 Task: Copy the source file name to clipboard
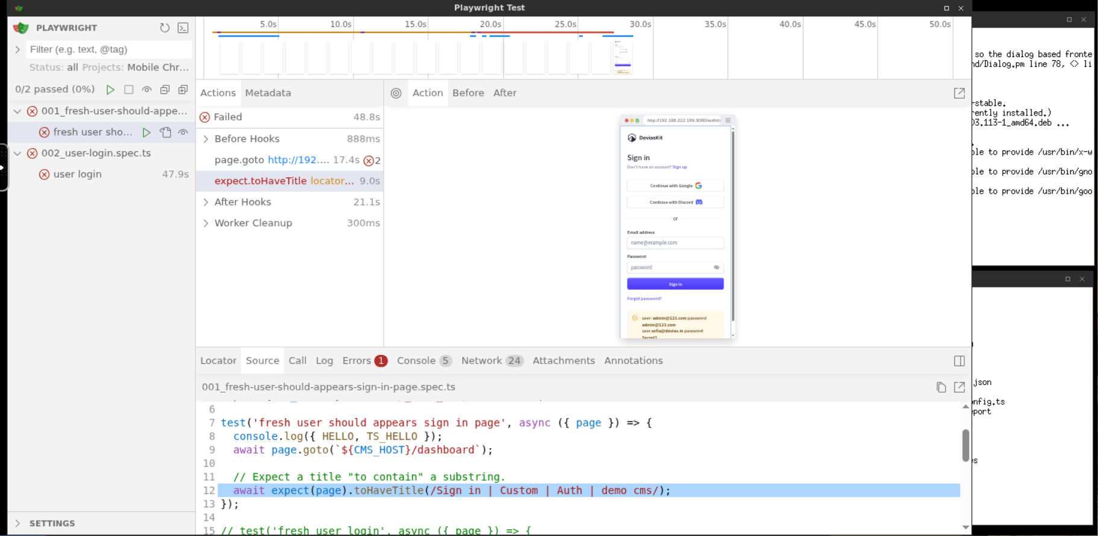point(941,387)
